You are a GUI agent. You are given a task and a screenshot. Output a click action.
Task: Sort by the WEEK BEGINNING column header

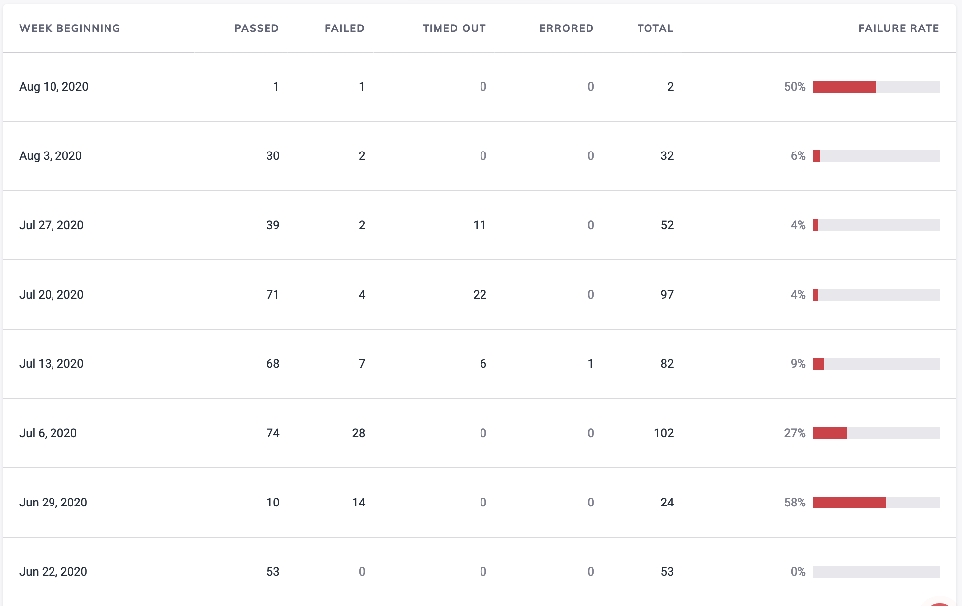click(70, 28)
